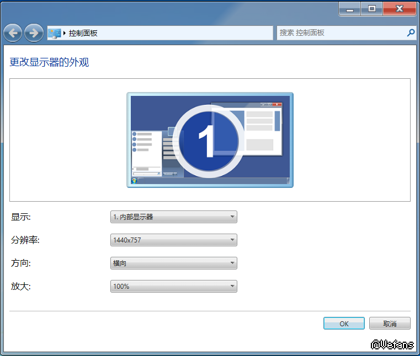Maximize the display settings window
Screen dimensions: 420x356
click(x=372, y=9)
